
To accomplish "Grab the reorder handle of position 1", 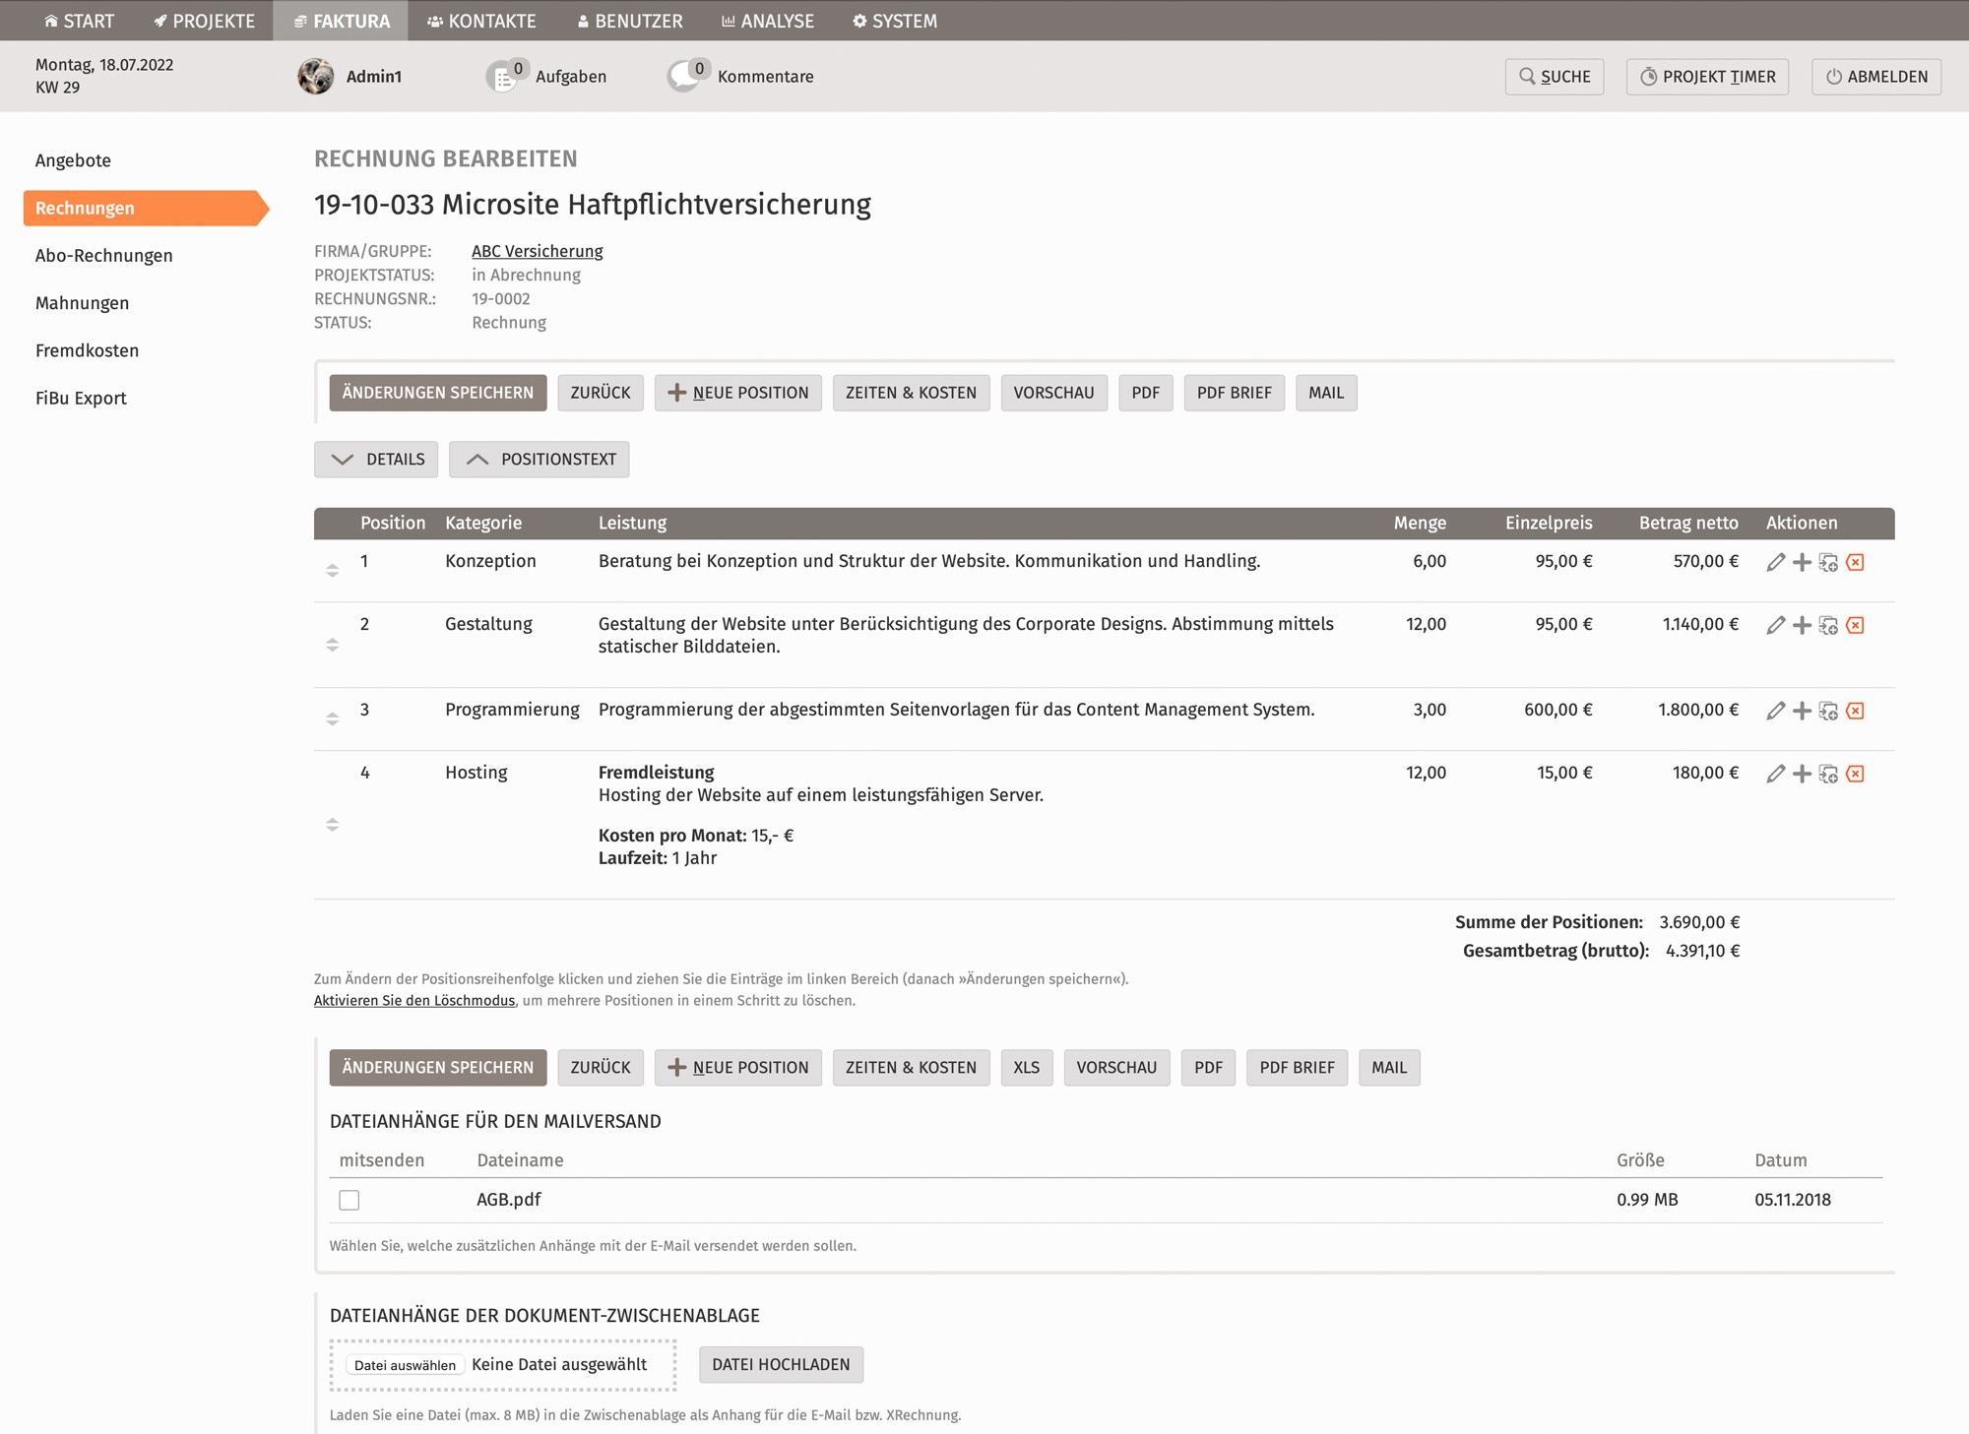I will point(333,570).
